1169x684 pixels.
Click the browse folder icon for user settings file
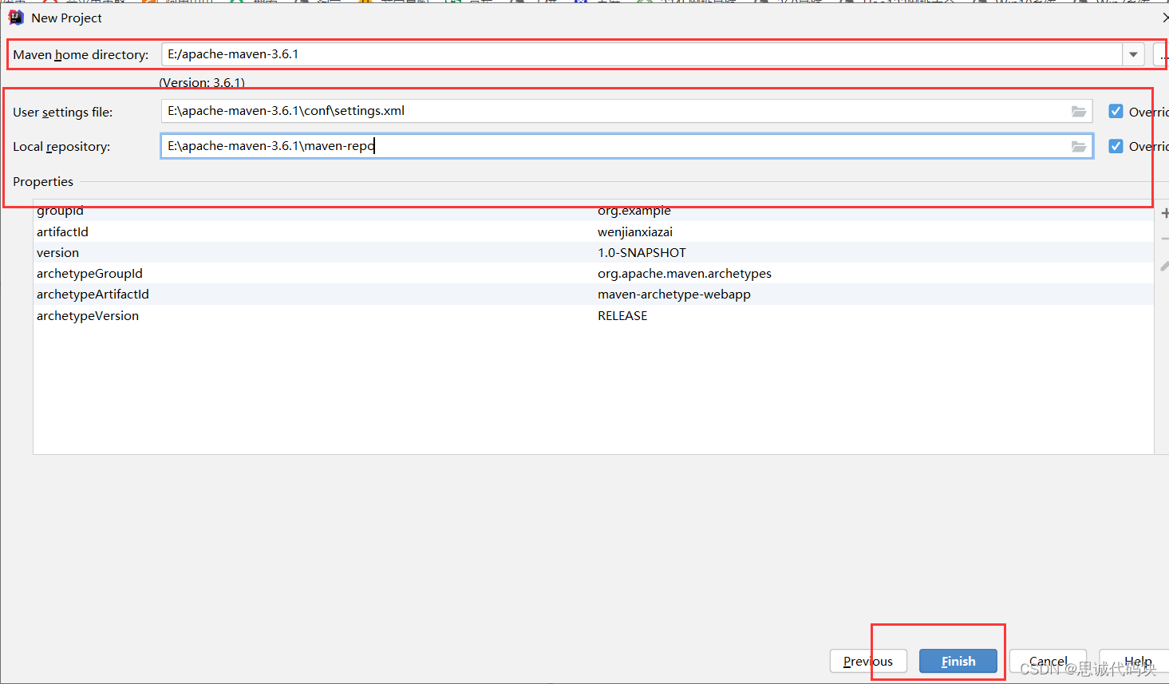[1079, 111]
